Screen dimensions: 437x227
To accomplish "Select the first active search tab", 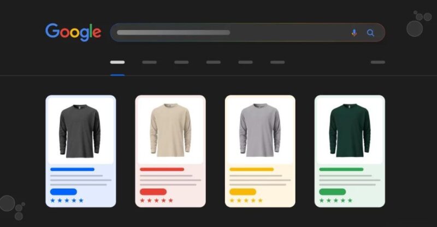I will coord(117,62).
